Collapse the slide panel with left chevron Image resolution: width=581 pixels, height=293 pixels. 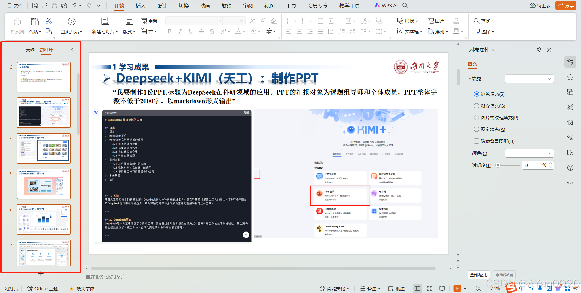click(72, 50)
